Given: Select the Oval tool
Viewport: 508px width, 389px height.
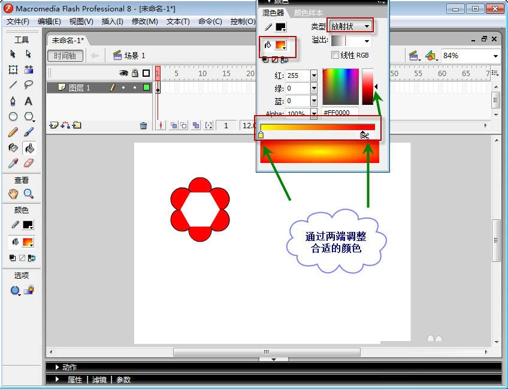Looking at the screenshot, I should click(x=13, y=116).
